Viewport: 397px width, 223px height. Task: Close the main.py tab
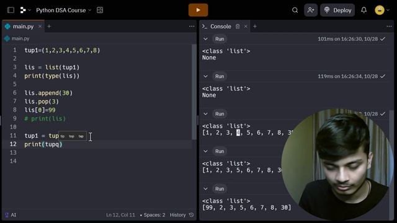tap(40, 26)
